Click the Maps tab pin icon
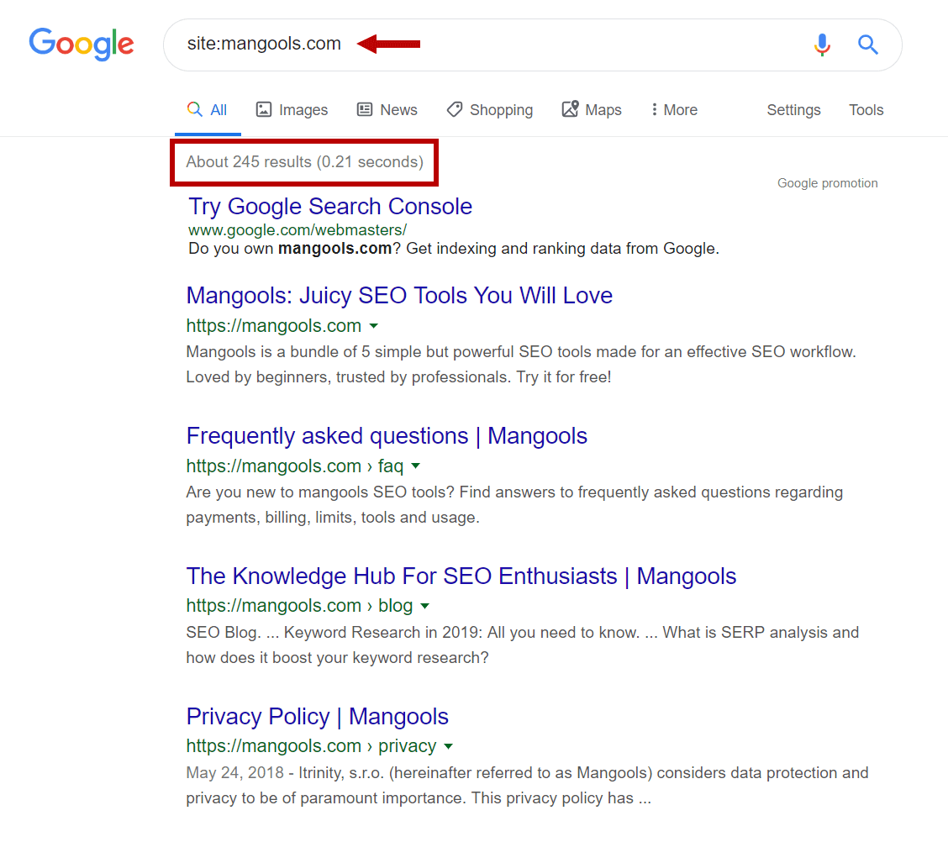This screenshot has width=948, height=842. 570,108
